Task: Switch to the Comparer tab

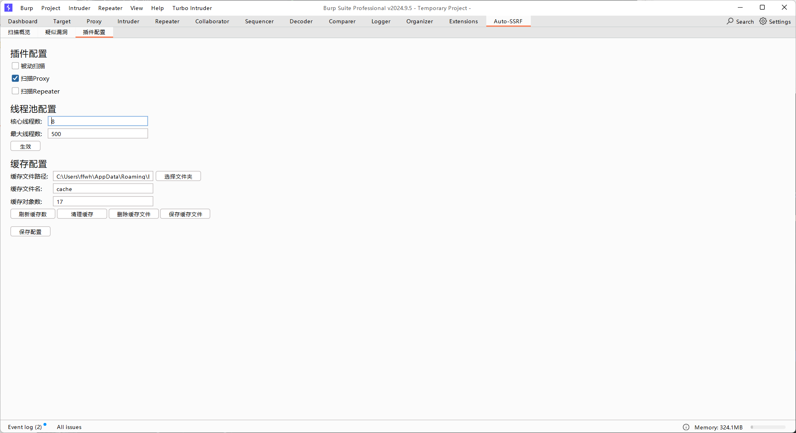Action: [342, 21]
